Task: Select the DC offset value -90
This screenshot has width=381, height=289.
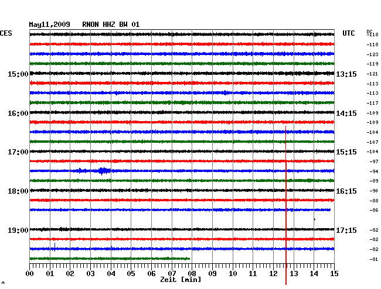Action: (x=374, y=191)
